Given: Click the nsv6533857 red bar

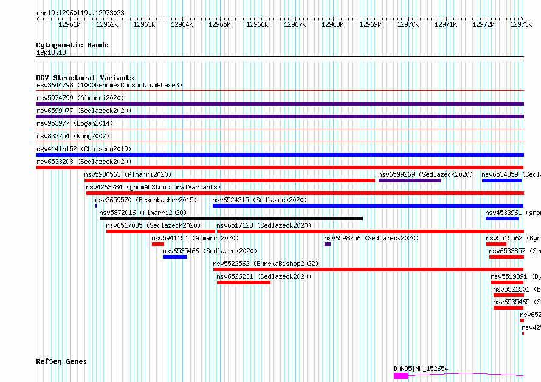Looking at the screenshot, I should (x=506, y=257).
